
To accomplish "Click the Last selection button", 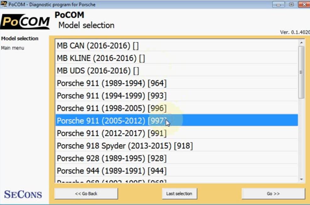I will [x=179, y=194].
